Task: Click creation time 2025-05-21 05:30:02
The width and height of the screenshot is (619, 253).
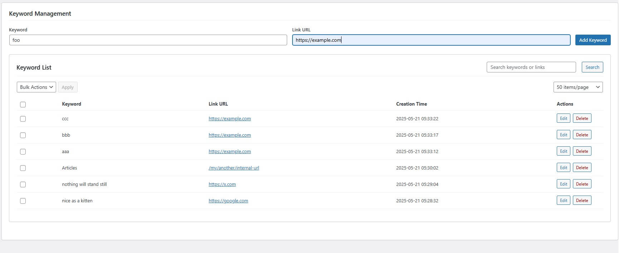Action: click(417, 168)
